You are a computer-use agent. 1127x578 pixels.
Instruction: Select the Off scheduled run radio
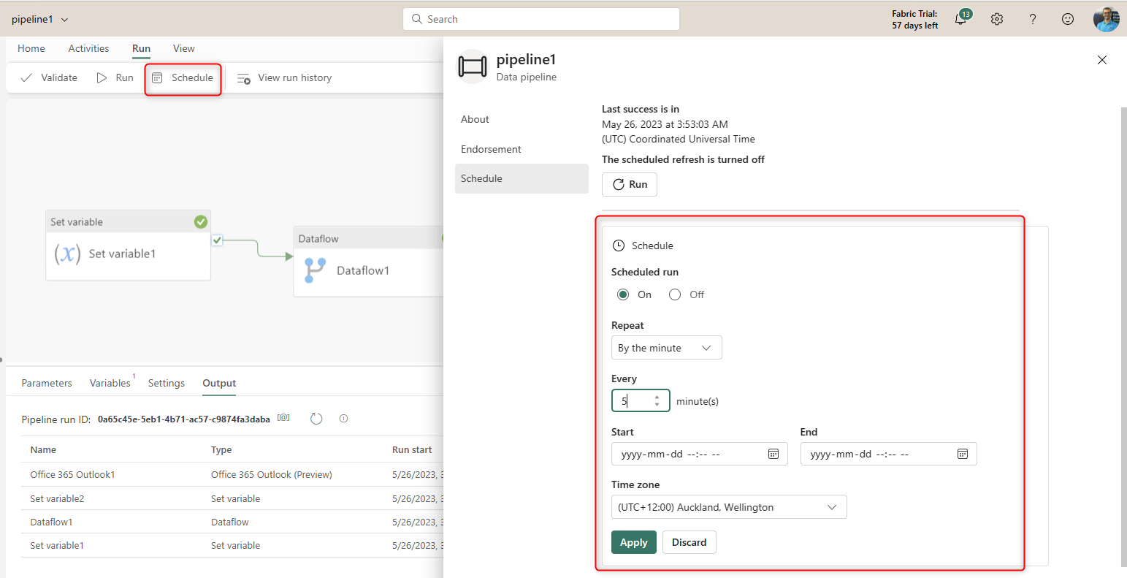[675, 294]
